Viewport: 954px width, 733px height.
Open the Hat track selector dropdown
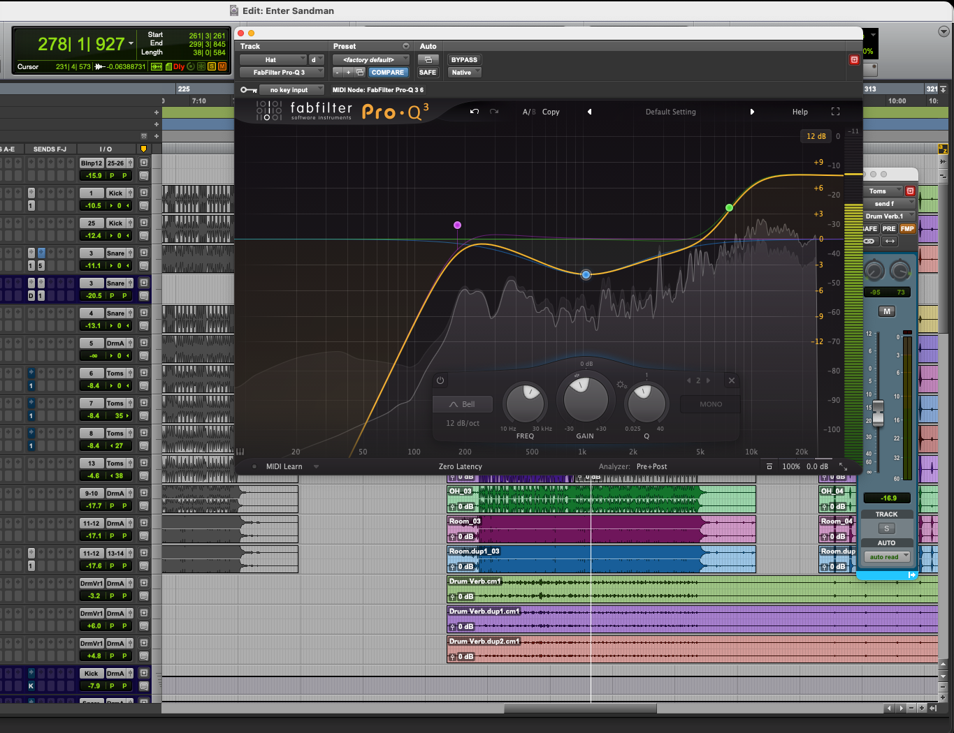coord(273,60)
